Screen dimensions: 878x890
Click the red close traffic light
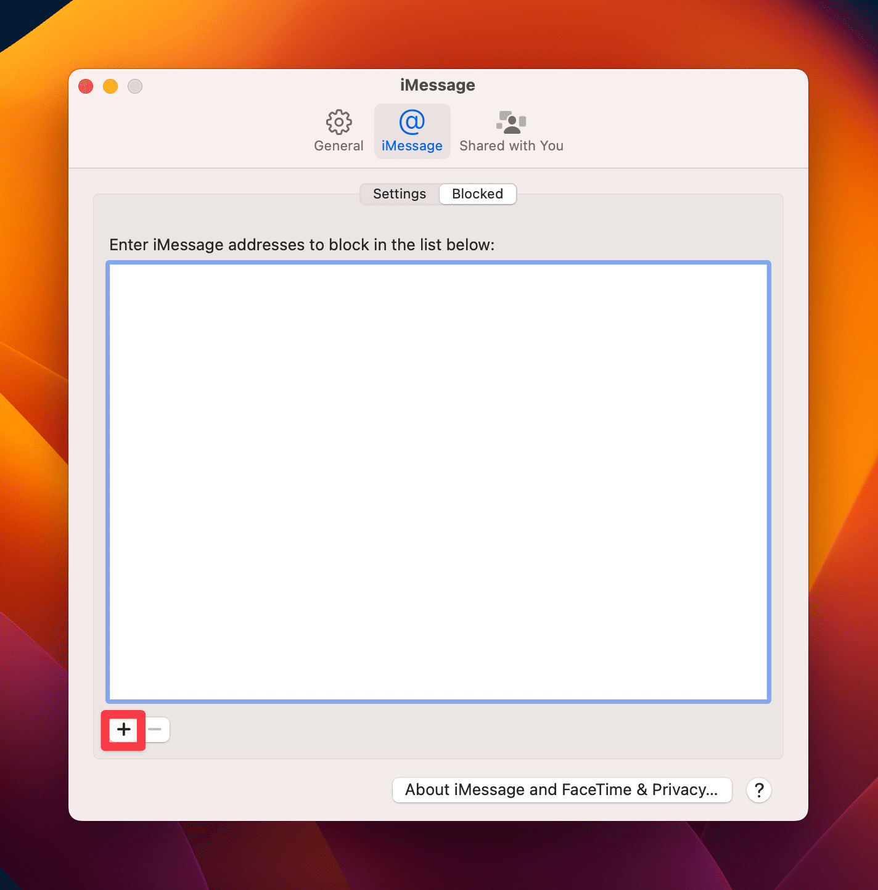coord(86,86)
